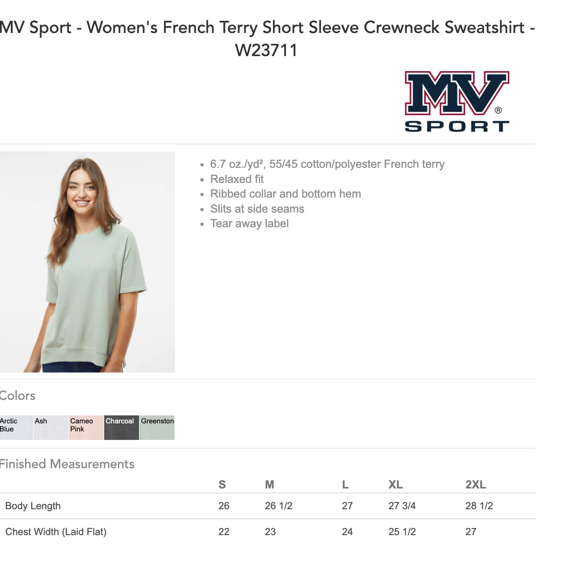Click the MV Sport logo
Image resolution: width=561 pixels, height=579 pixels.
click(457, 101)
